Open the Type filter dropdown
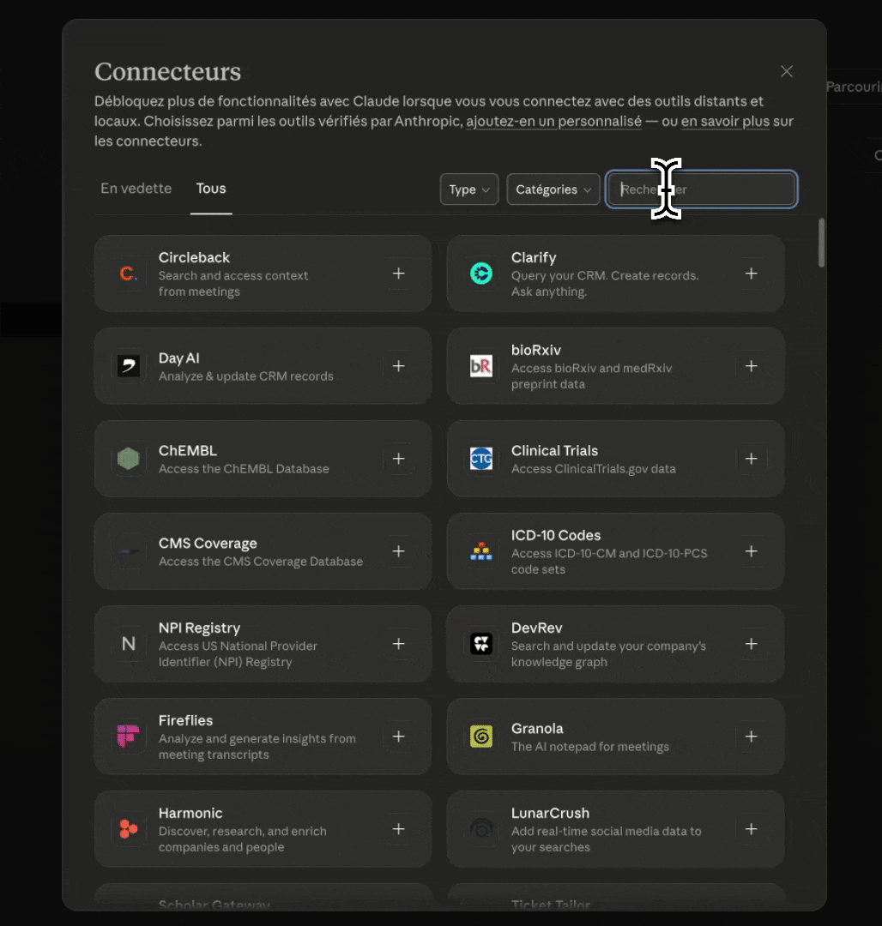 [x=468, y=189]
